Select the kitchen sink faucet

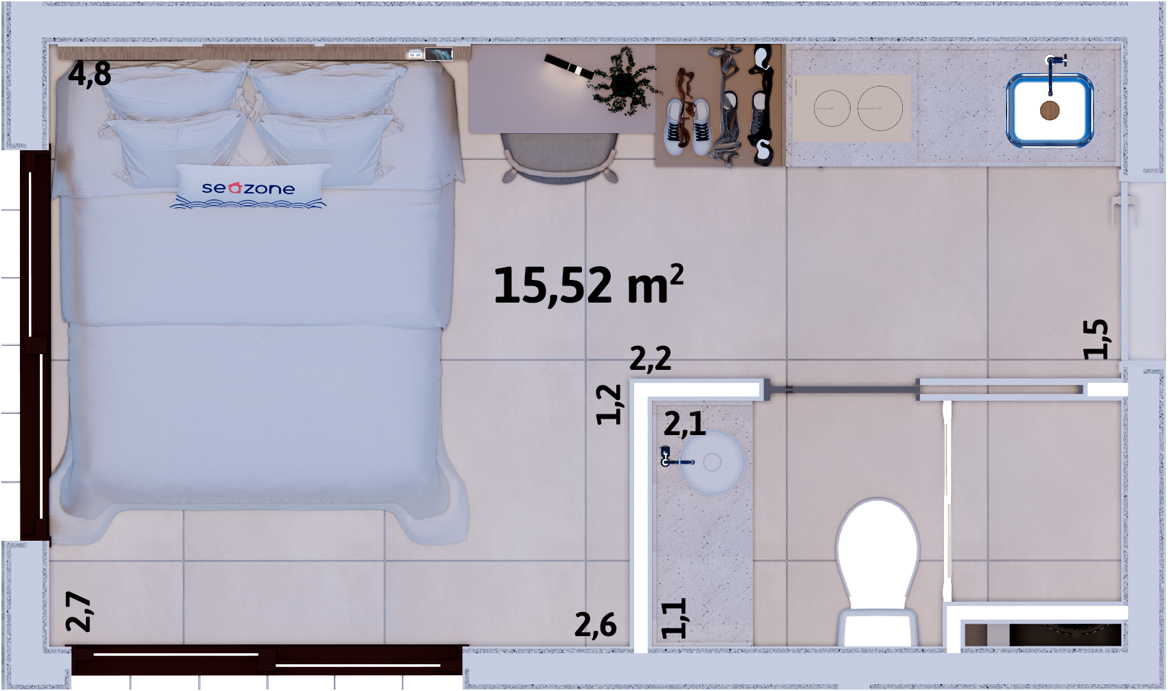(1054, 74)
